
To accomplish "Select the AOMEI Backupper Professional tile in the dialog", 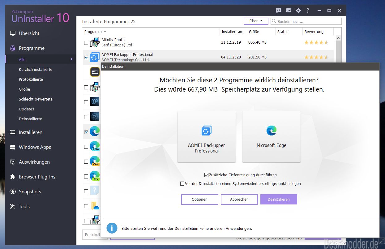I will tap(207, 137).
